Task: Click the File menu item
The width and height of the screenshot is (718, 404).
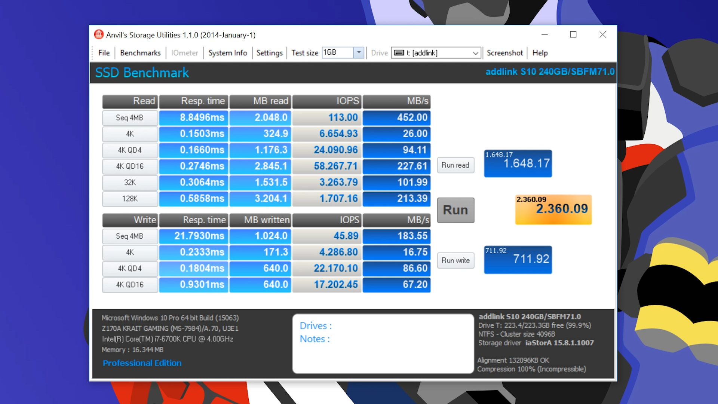Action: pyautogui.click(x=103, y=53)
